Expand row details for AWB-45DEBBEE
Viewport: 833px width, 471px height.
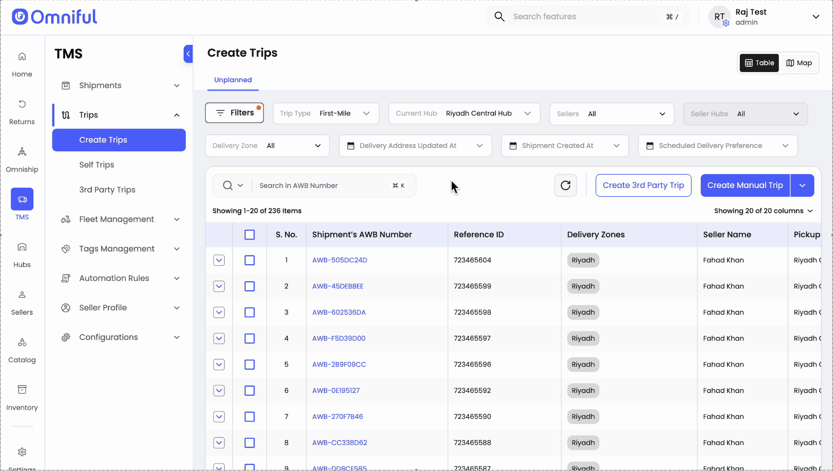(x=219, y=286)
